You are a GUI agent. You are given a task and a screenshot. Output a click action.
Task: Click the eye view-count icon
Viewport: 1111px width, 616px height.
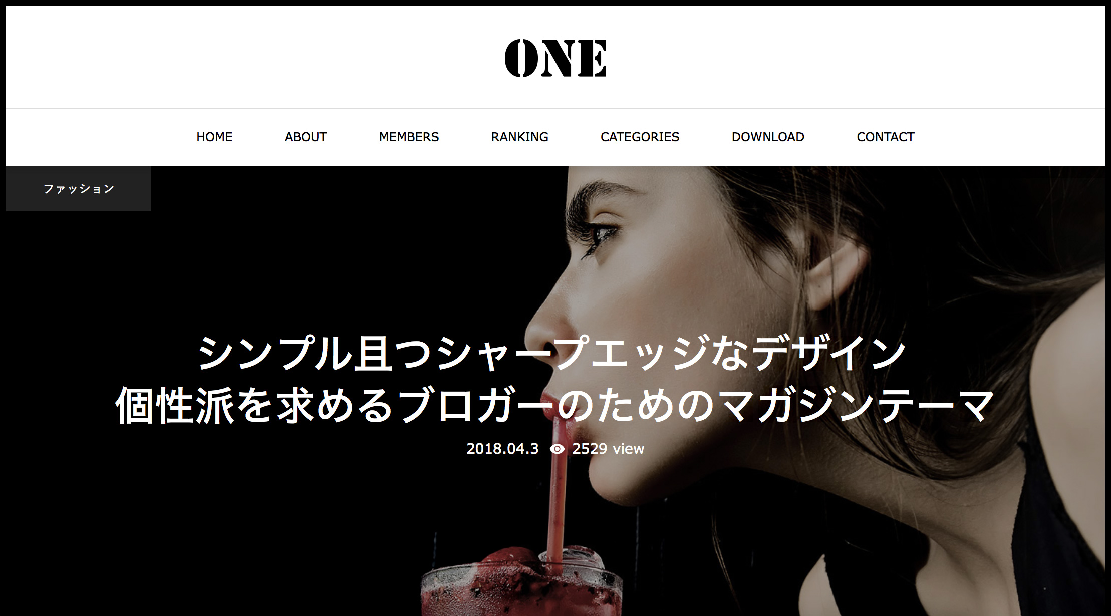(x=557, y=449)
